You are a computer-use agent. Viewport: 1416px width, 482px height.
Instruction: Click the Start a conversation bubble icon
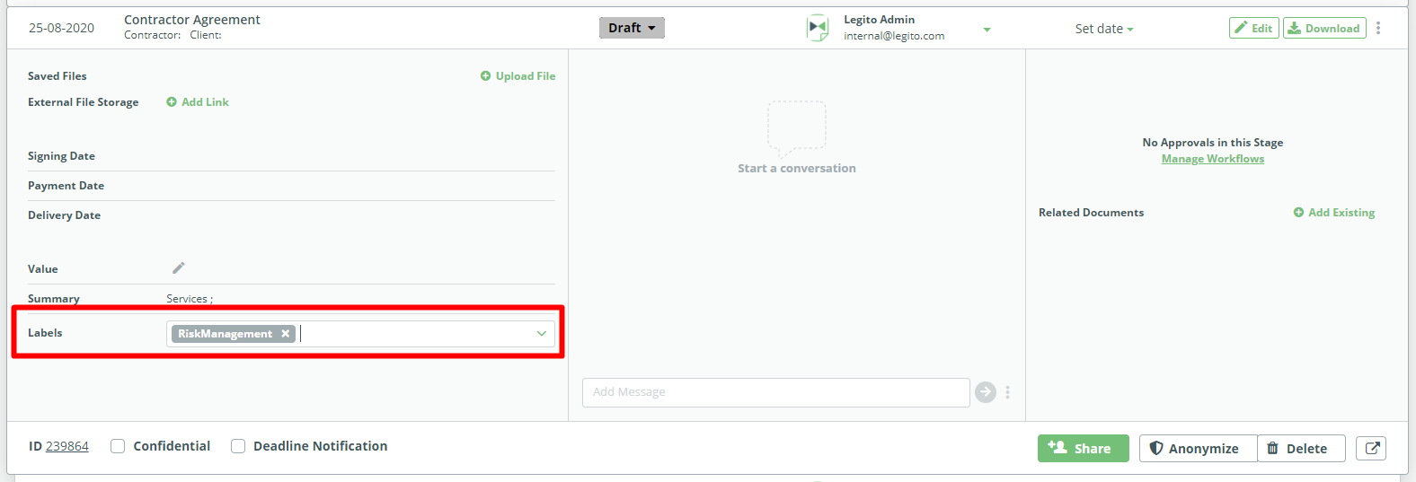coord(796,128)
